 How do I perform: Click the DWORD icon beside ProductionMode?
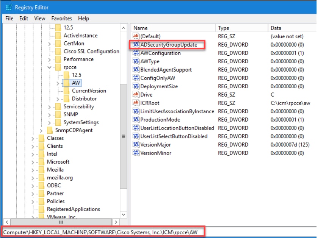tap(136, 119)
